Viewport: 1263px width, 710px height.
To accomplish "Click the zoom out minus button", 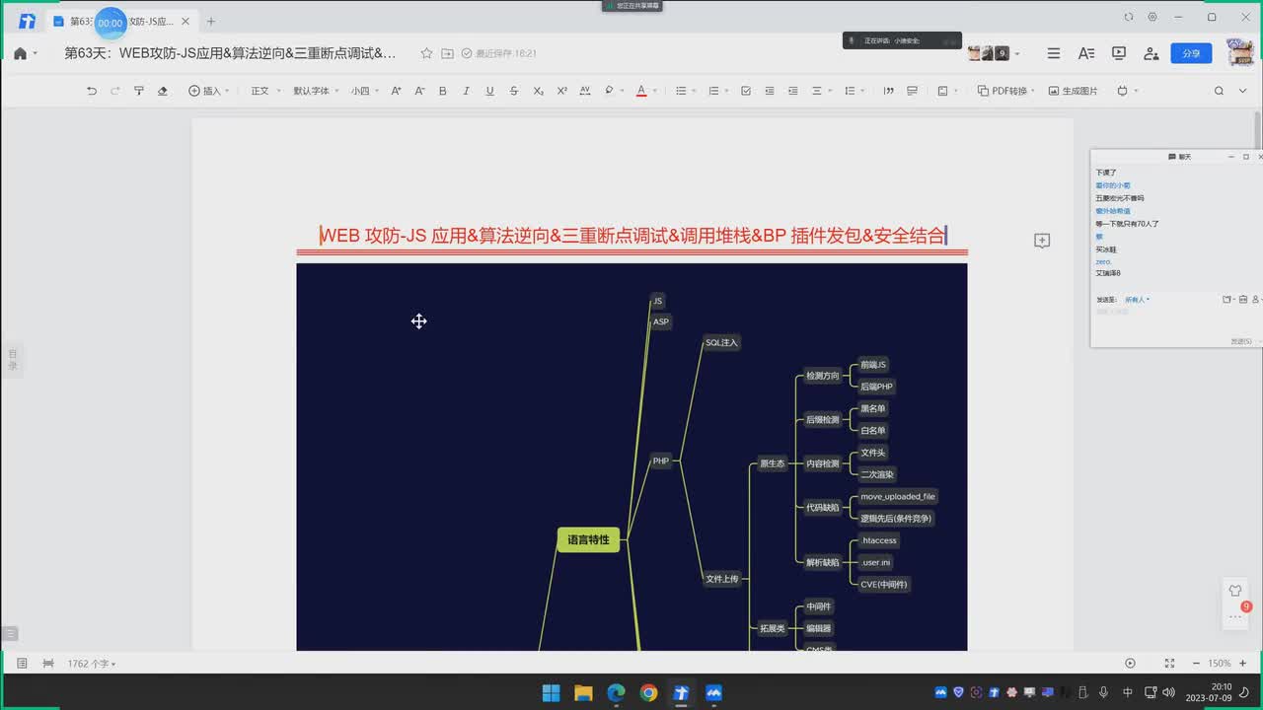I will pos(1195,664).
